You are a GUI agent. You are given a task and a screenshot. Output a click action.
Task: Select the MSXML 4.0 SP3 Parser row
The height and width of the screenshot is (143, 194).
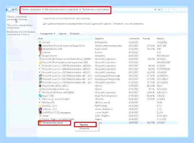click(108, 93)
